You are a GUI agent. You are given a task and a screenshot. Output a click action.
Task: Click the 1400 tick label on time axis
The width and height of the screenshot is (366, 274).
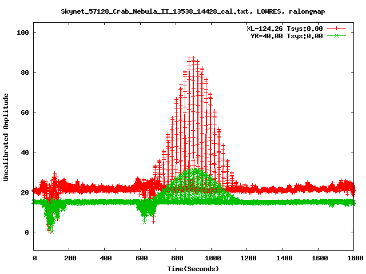pos(283,259)
